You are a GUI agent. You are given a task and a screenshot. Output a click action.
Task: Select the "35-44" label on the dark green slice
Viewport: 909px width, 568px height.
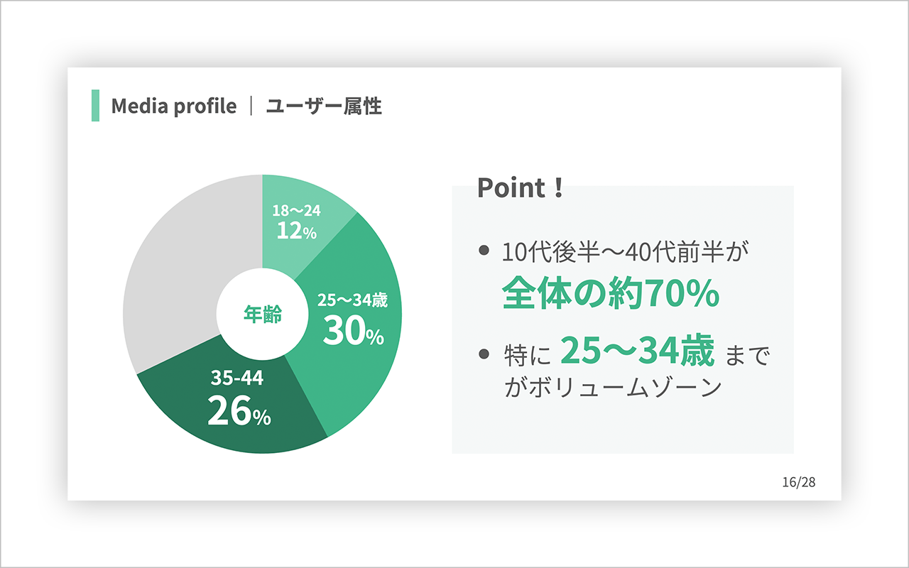coord(237,378)
